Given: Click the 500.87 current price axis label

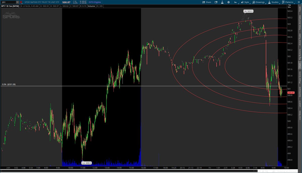Looking at the screenshot, I should (291, 93).
